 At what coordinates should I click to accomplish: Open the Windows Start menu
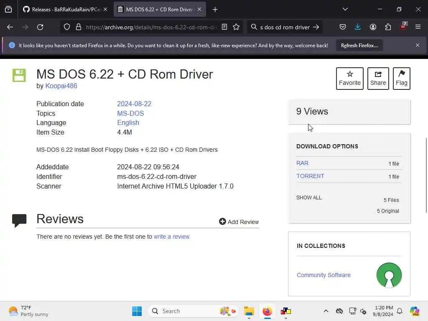click(x=137, y=311)
